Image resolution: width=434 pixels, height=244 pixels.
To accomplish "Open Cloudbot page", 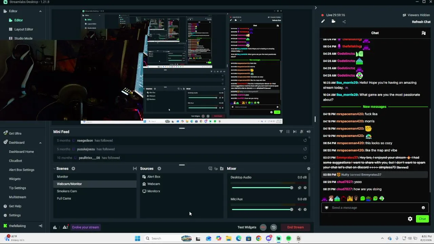I will tap(15, 161).
